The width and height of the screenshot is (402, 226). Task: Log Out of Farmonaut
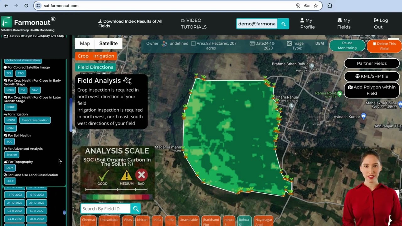381,24
